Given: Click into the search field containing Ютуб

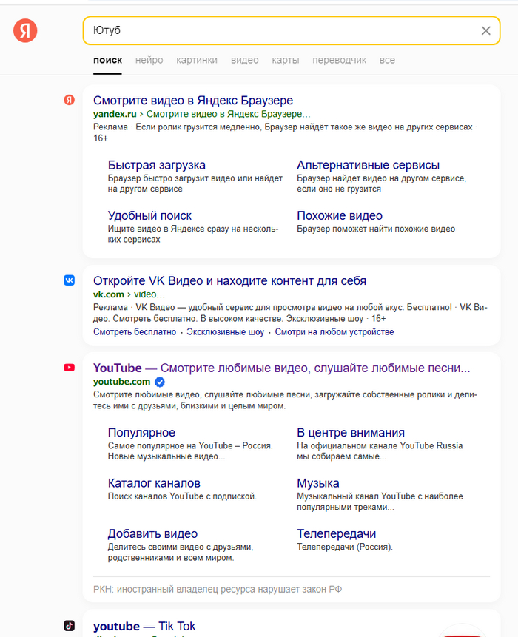Looking at the screenshot, I should tap(281, 30).
